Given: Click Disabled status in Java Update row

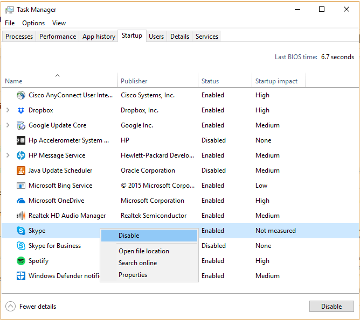Looking at the screenshot, I should (x=213, y=170).
